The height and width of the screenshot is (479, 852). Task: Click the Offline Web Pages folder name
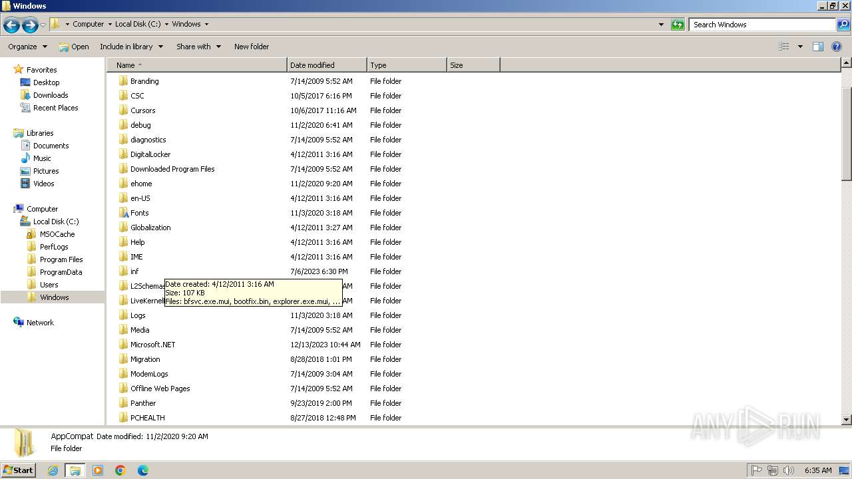[160, 389]
